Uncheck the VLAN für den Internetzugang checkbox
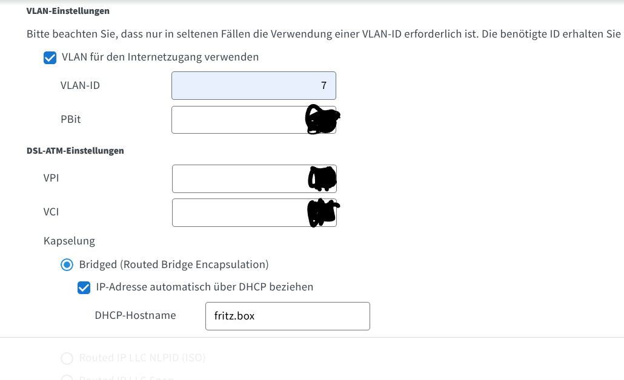624x380 pixels. click(50, 57)
